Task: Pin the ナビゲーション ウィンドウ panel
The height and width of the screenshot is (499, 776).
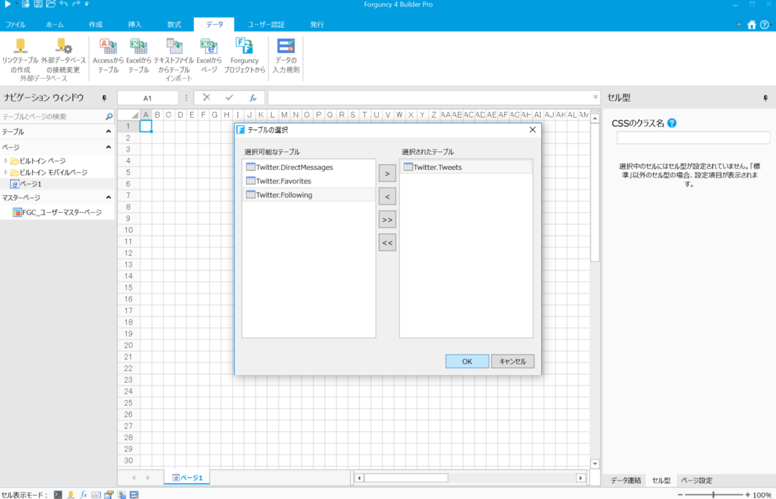Action: (104, 98)
